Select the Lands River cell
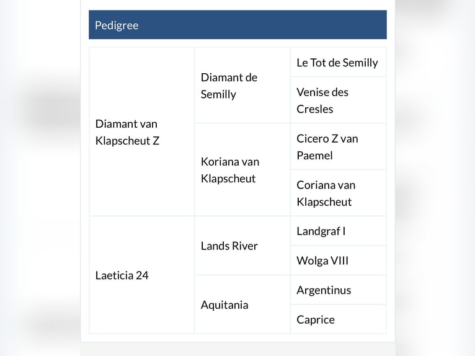 (x=229, y=246)
